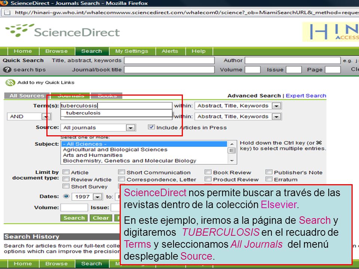Click the Title, abstract, keywords quick search field

point(169,61)
